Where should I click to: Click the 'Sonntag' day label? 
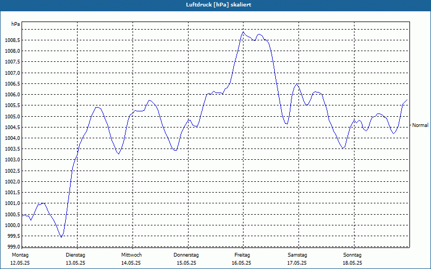pyautogui.click(x=352, y=255)
